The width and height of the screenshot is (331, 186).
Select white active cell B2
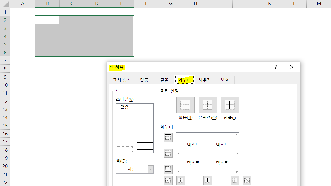(x=47, y=20)
